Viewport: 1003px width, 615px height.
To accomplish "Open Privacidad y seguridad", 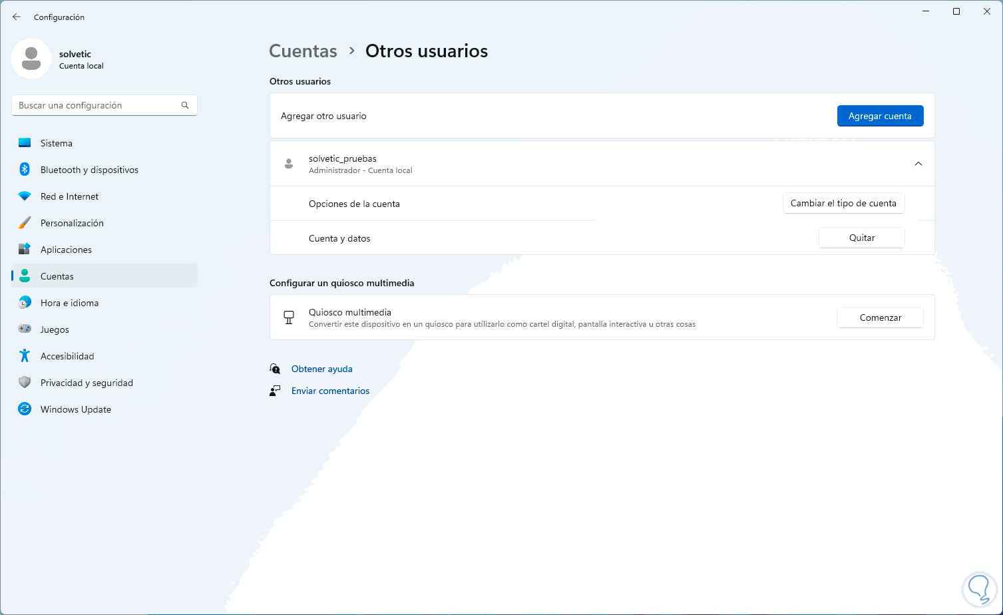I will (x=104, y=383).
